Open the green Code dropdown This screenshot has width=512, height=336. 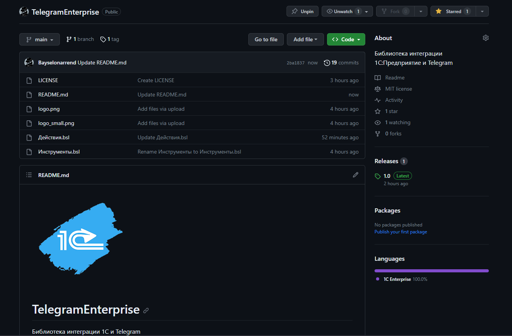coord(346,39)
